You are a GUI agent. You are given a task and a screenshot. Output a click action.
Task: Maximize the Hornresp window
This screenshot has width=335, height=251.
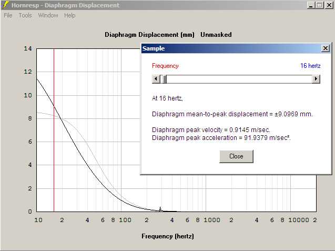[x=320, y=5]
